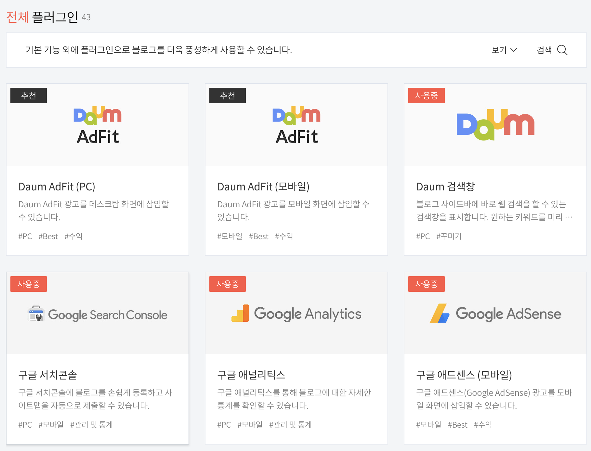This screenshot has height=451, width=591.
Task: Click the search magnifier icon
Action: (562, 50)
